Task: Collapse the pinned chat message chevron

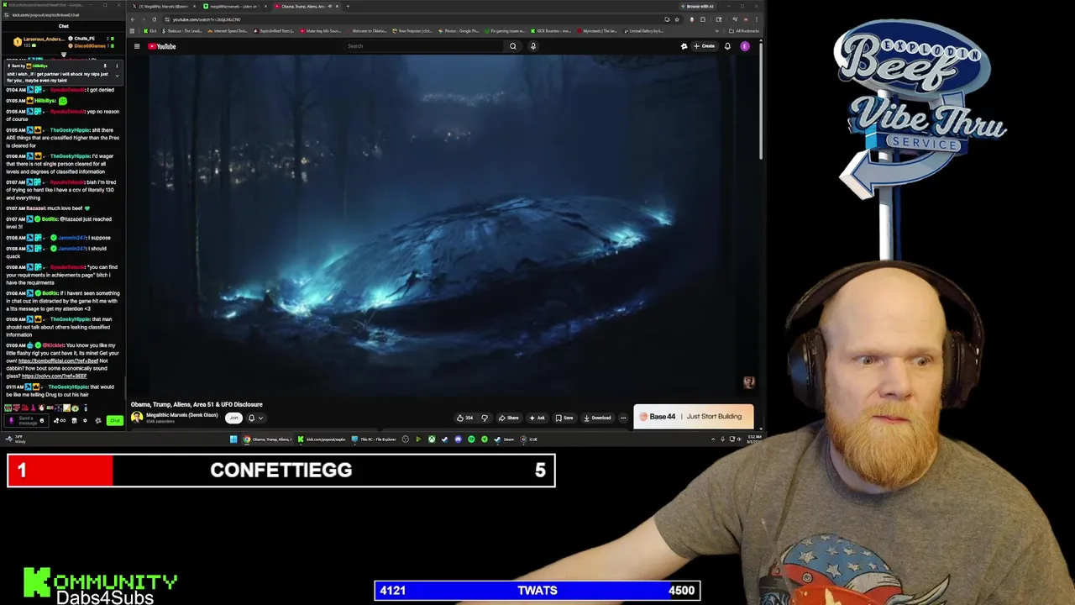Action: [117, 76]
